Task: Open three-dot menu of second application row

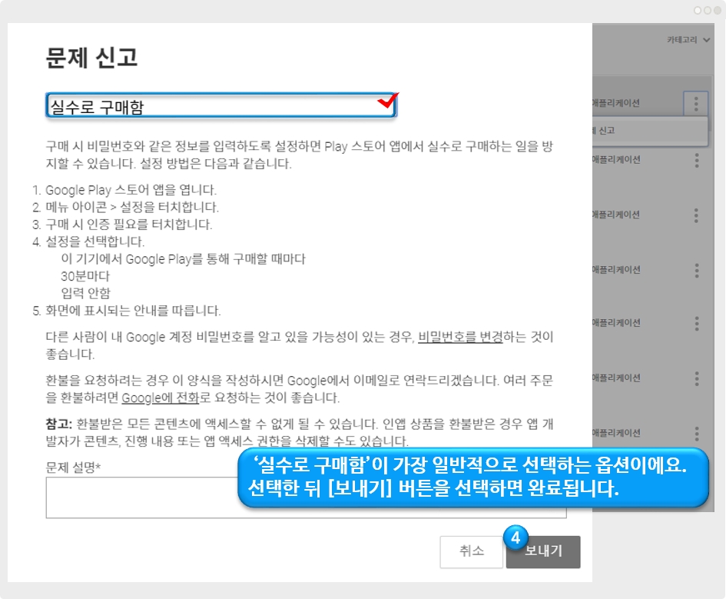Action: 696,160
